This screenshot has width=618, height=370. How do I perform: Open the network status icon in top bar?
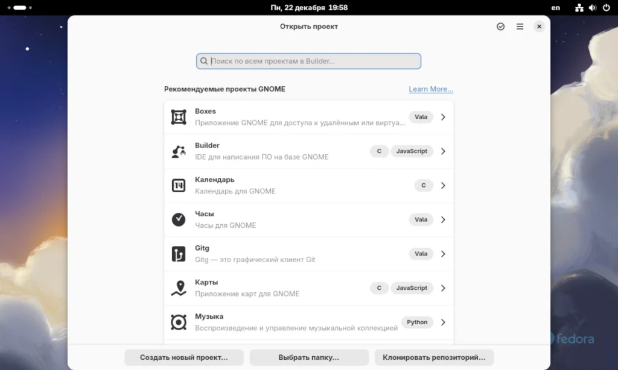coord(579,7)
